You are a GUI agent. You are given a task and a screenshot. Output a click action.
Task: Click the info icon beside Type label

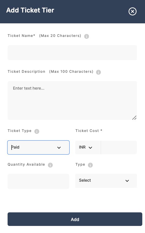[90, 165]
